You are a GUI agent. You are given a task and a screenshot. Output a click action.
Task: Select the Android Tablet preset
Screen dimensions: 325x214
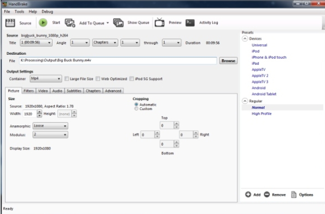(264, 94)
